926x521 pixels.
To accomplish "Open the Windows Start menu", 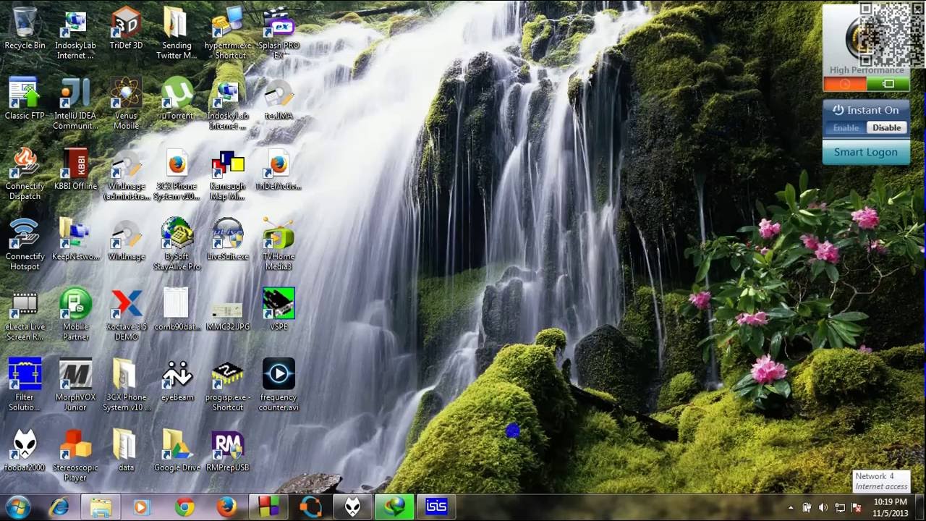I will [18, 507].
